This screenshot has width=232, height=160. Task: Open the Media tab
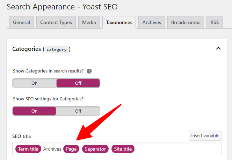tap(89, 22)
